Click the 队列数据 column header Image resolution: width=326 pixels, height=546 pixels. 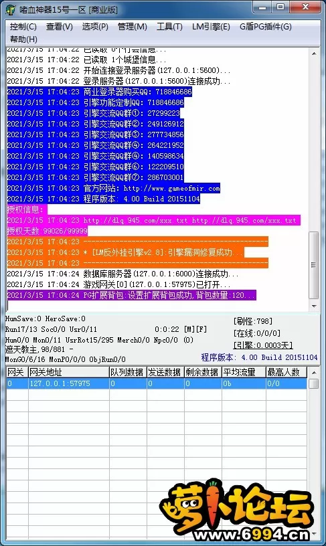pos(128,372)
